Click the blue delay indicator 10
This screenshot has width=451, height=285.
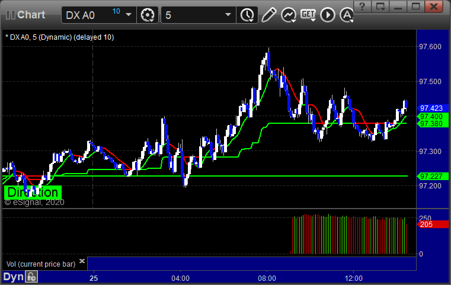tap(116, 11)
